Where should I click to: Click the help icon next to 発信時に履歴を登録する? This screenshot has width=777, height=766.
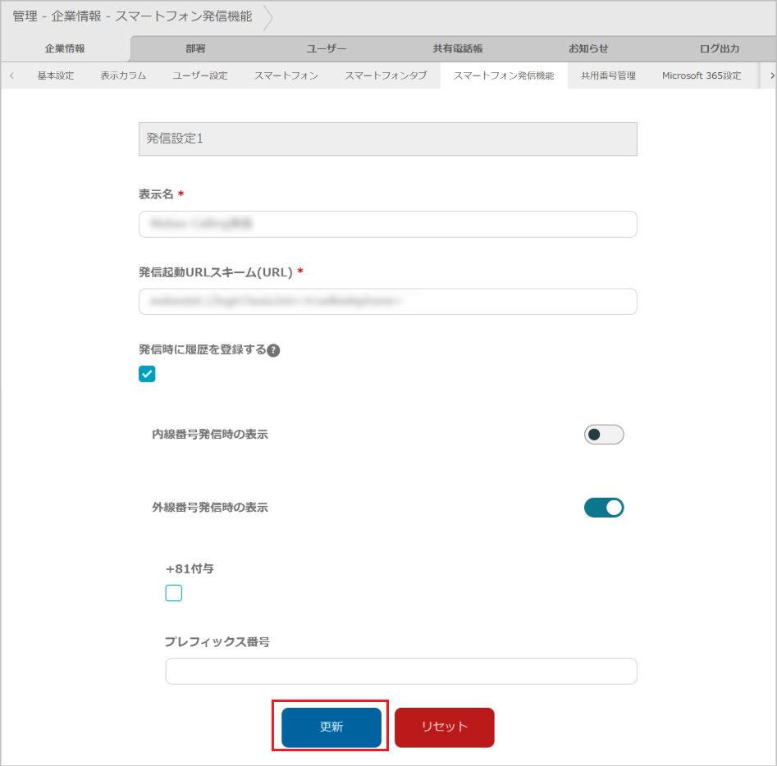274,350
